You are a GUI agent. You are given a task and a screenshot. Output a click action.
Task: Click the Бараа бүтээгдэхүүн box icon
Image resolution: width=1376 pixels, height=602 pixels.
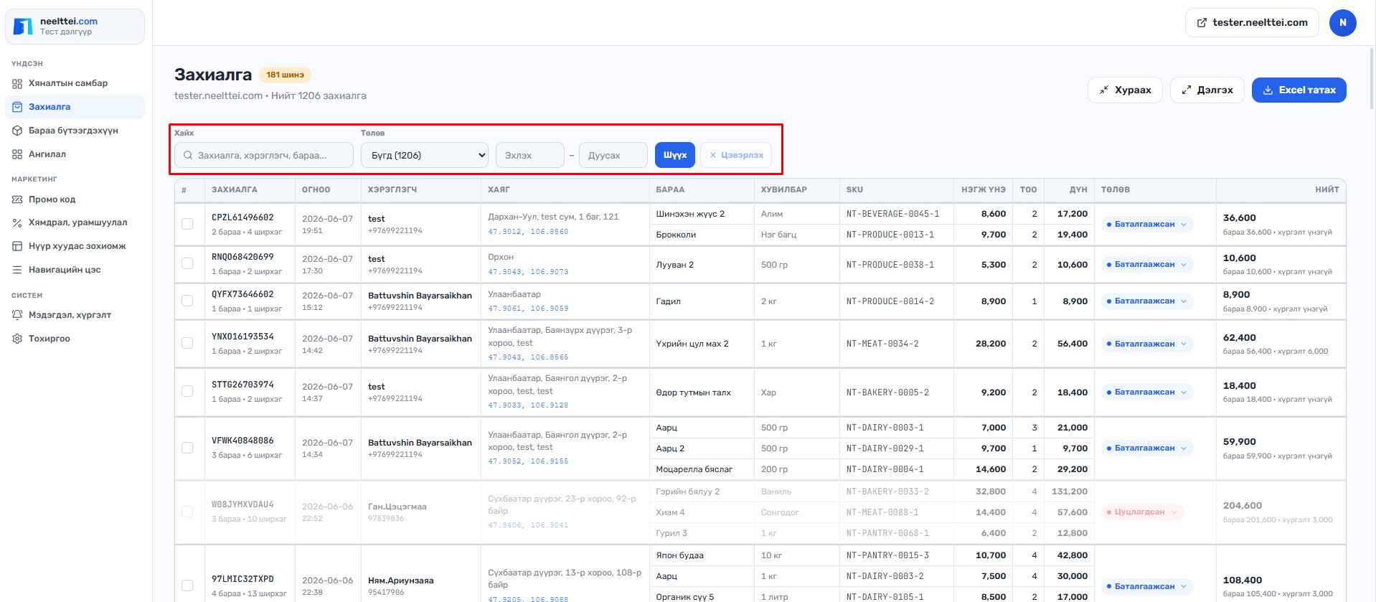(x=17, y=131)
